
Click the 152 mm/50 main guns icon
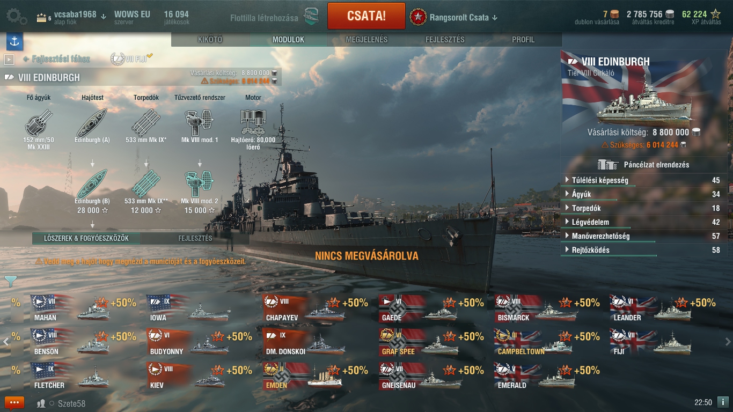point(39,122)
